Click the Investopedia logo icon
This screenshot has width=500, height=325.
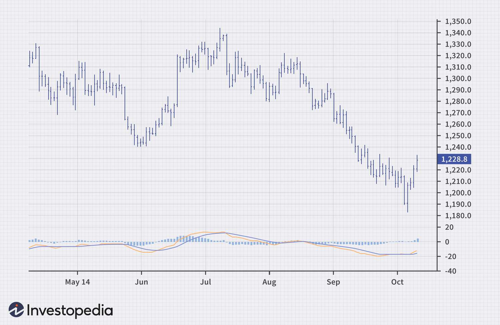click(16, 310)
